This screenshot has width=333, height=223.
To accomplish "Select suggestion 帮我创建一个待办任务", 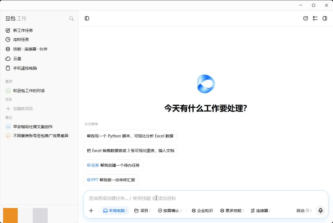I will pos(113,165).
